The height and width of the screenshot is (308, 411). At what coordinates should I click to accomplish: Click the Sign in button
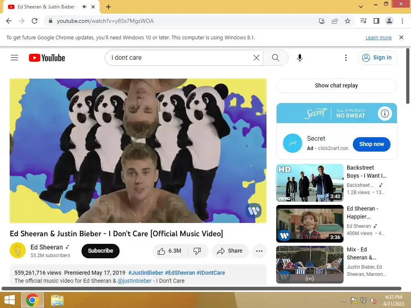click(x=377, y=58)
